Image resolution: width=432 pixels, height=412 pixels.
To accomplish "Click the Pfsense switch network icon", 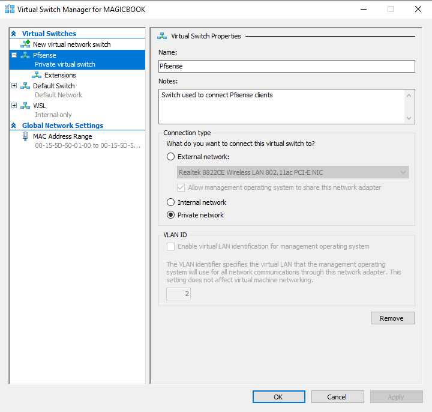I will [25, 55].
